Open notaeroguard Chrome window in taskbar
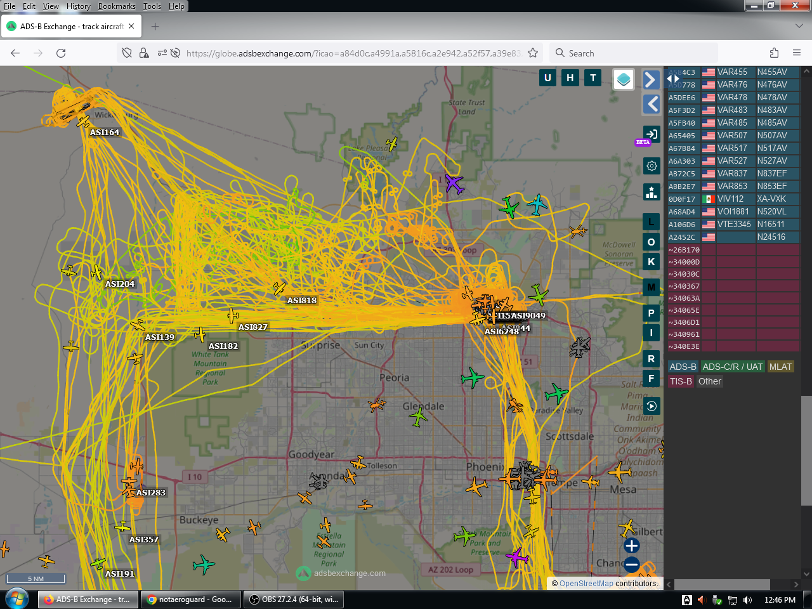This screenshot has height=609, width=812. [190, 599]
